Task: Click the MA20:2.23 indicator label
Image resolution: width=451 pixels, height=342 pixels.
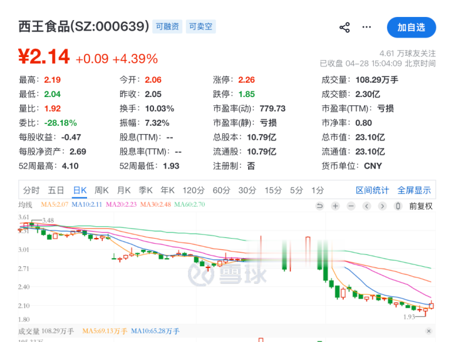Action: pyautogui.click(x=121, y=204)
